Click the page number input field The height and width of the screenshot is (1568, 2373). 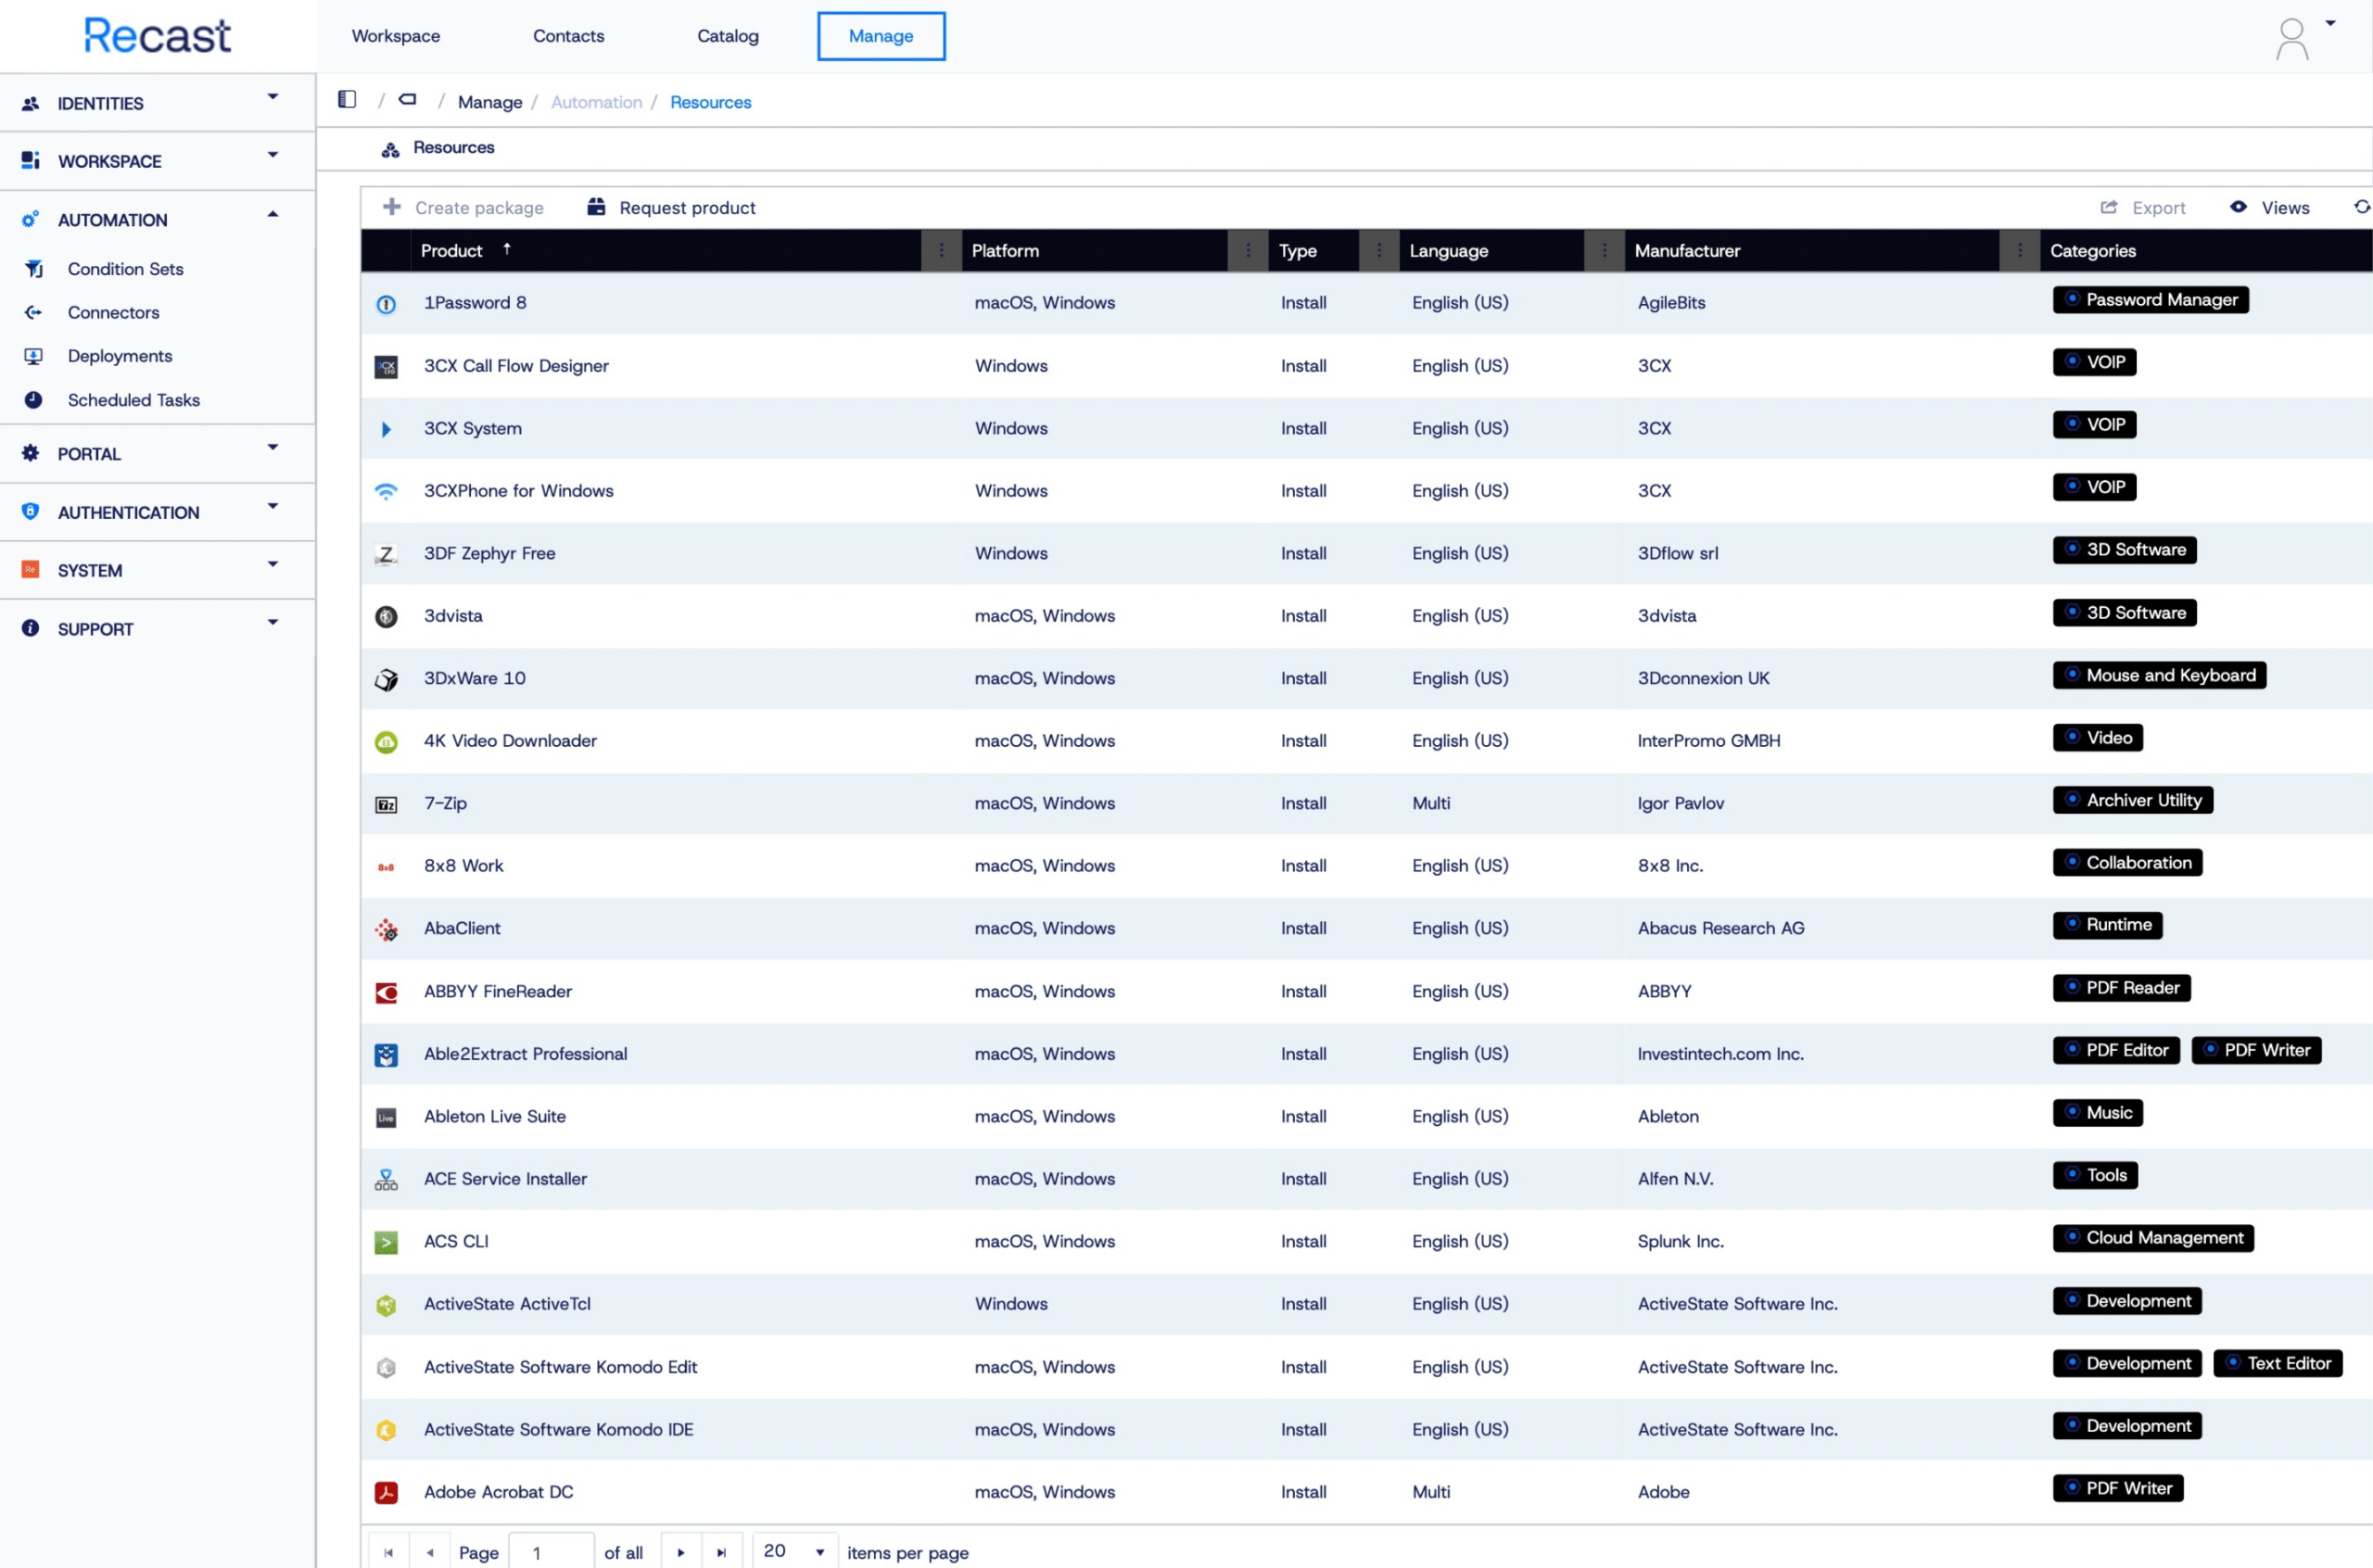pos(552,1552)
